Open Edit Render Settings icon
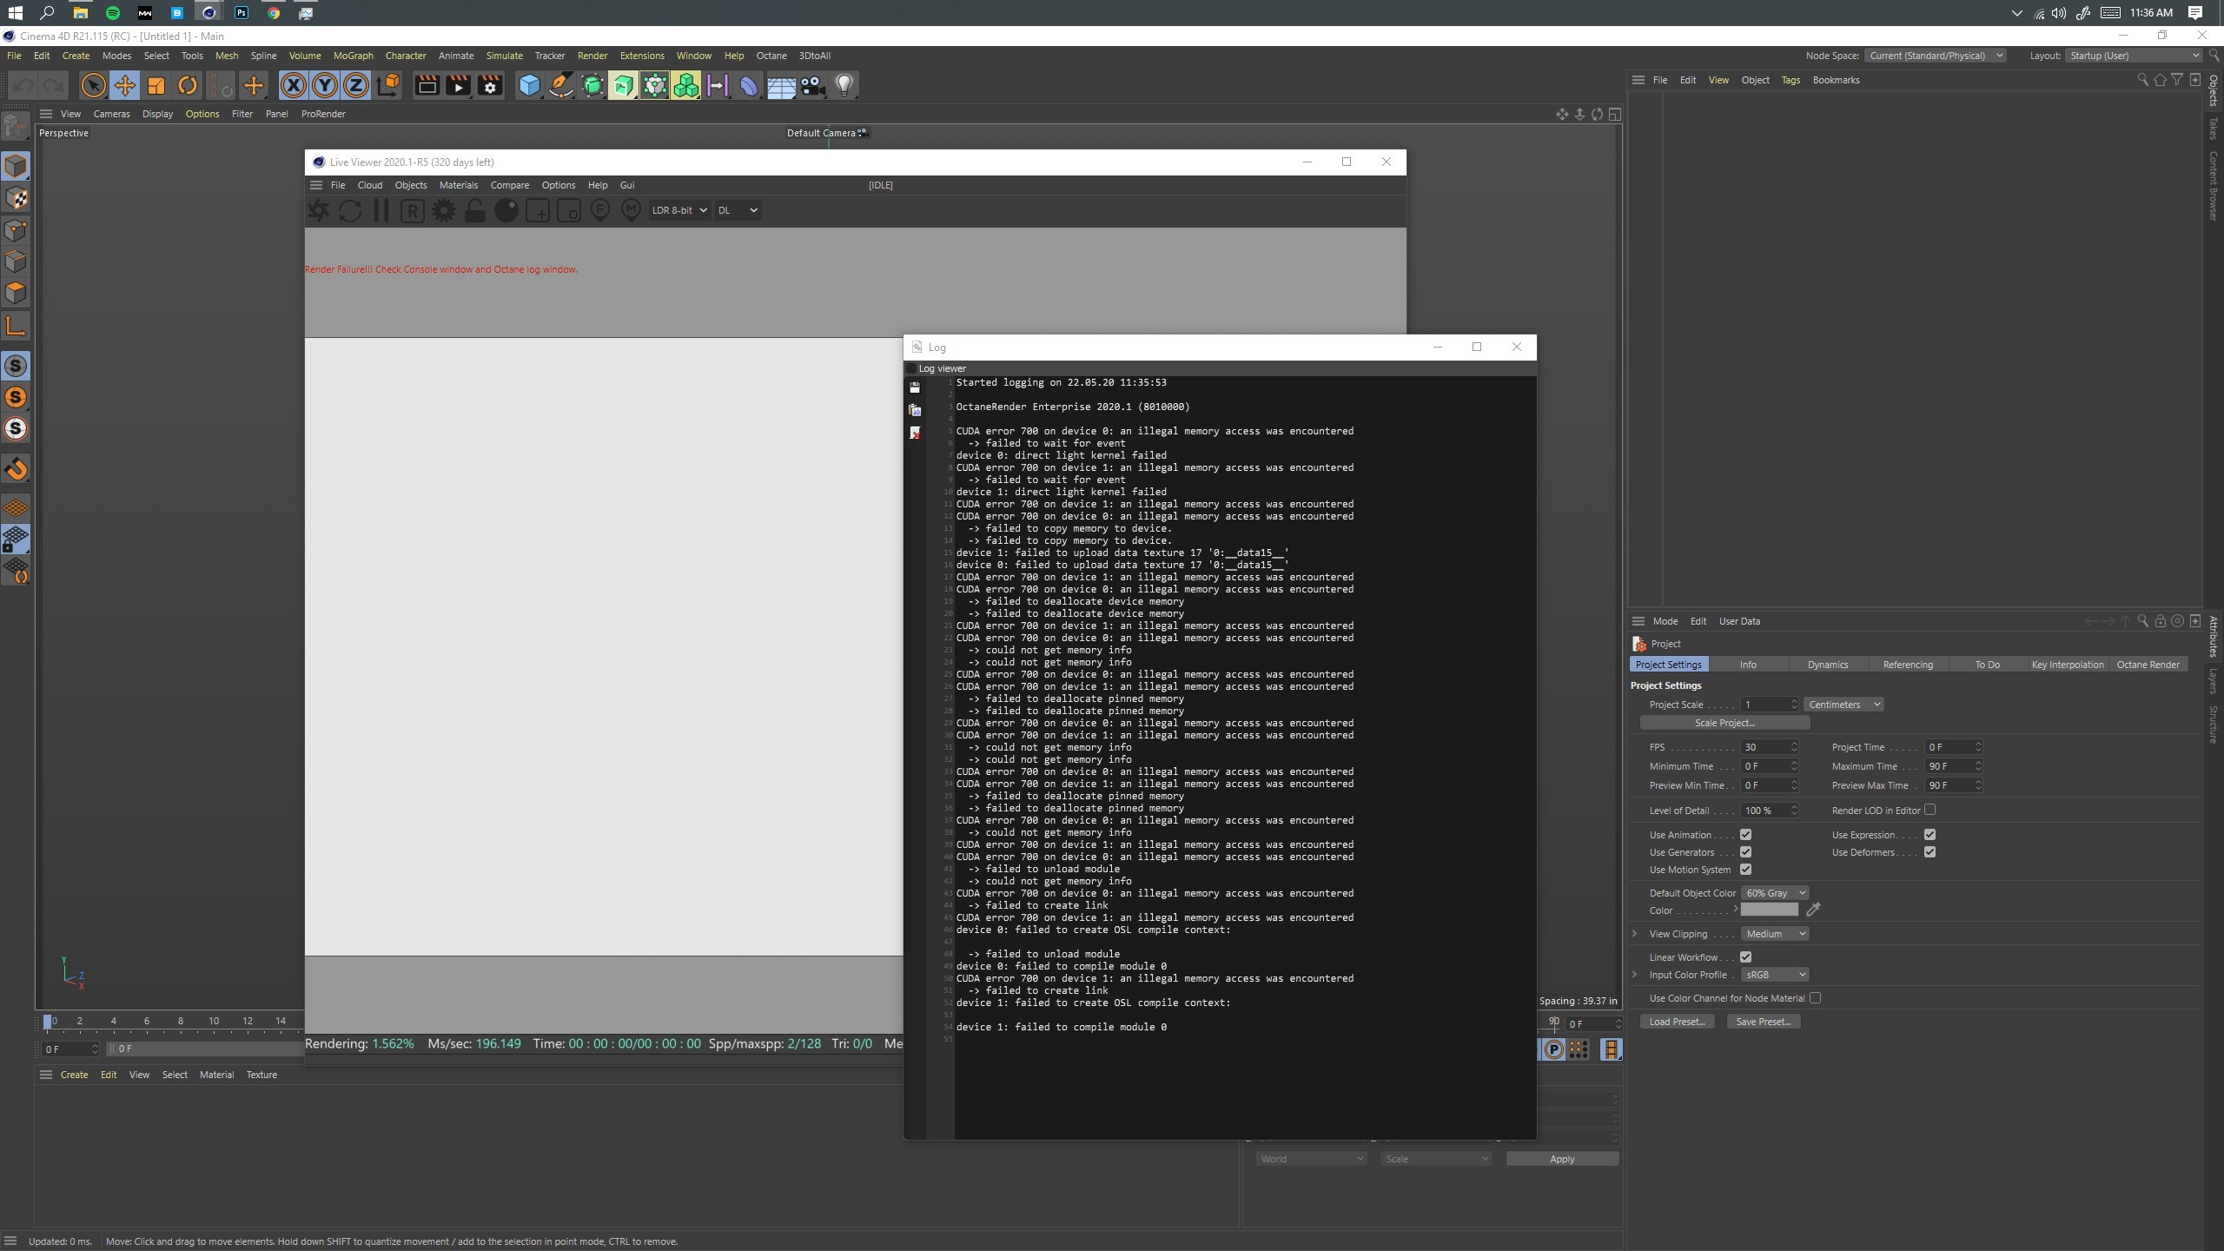 [x=490, y=85]
